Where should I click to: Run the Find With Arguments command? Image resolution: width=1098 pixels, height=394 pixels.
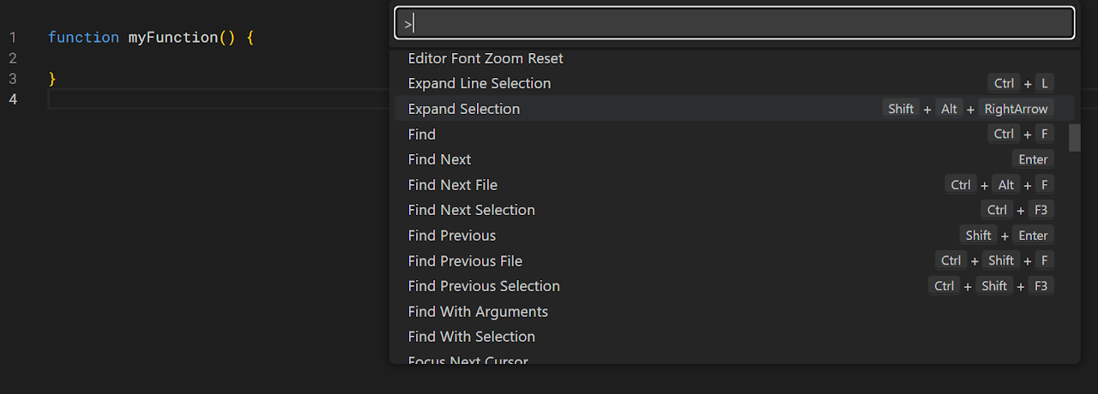click(478, 312)
